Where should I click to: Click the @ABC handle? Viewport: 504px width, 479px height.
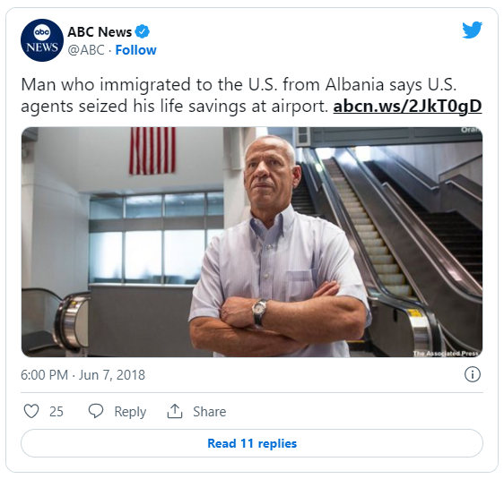coord(86,50)
